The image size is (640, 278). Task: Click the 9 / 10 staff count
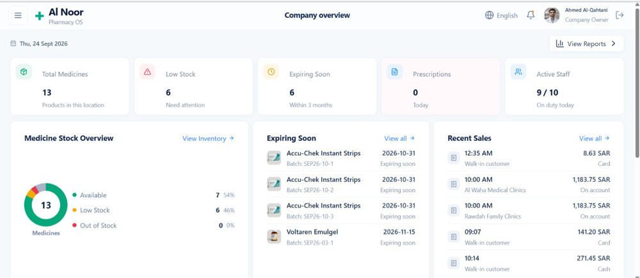pyautogui.click(x=547, y=93)
